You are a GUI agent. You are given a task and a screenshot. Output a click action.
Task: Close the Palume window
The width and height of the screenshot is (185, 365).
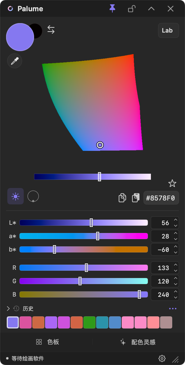pyautogui.click(x=170, y=9)
